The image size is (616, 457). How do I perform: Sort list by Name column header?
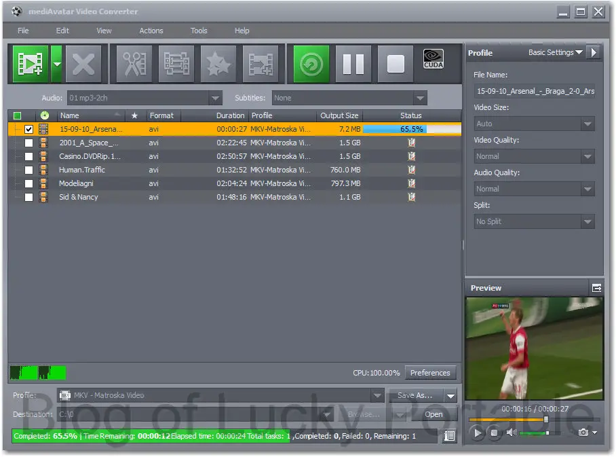tap(91, 115)
